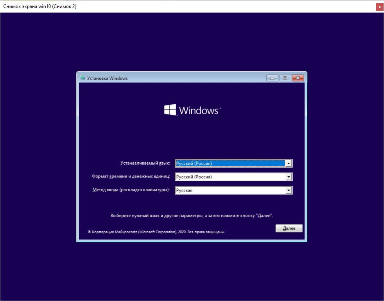Click the Далее button

tap(289, 228)
